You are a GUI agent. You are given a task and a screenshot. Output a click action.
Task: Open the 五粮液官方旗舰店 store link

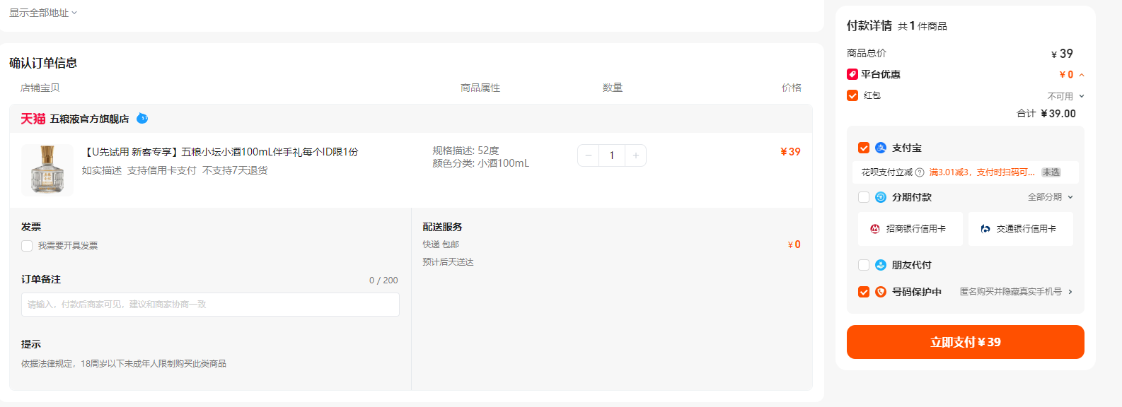pos(89,119)
